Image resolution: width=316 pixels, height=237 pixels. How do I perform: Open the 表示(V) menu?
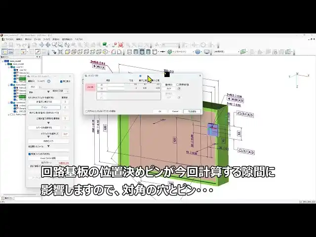[28, 39]
